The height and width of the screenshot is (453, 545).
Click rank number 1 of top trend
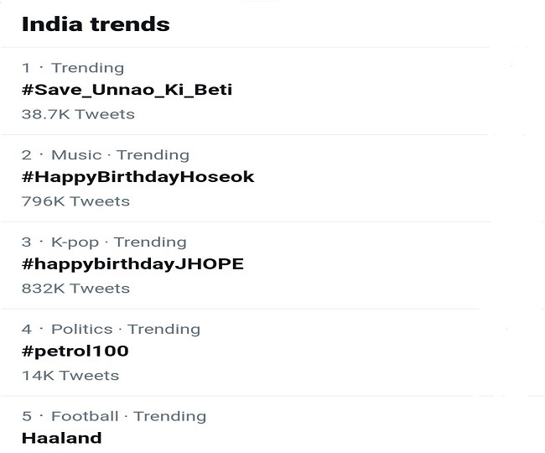coord(26,68)
